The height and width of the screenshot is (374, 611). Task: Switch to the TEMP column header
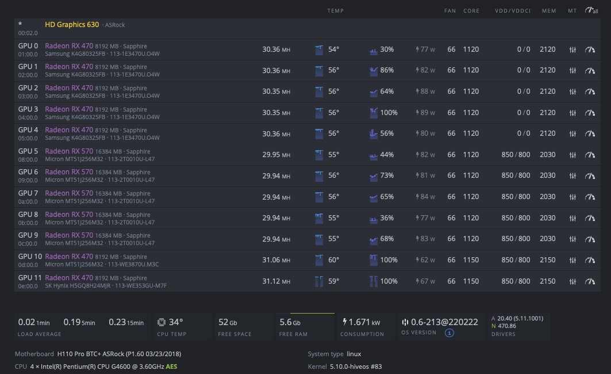(x=336, y=10)
